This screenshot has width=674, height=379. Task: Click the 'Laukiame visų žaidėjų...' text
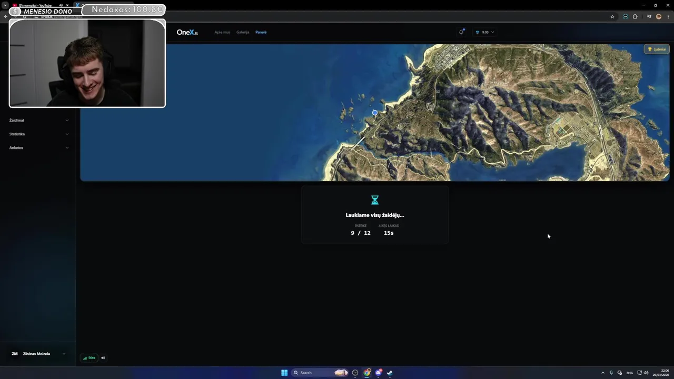pos(375,215)
